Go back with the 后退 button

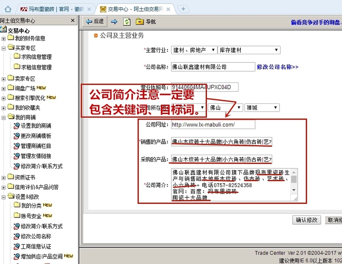click(95, 21)
